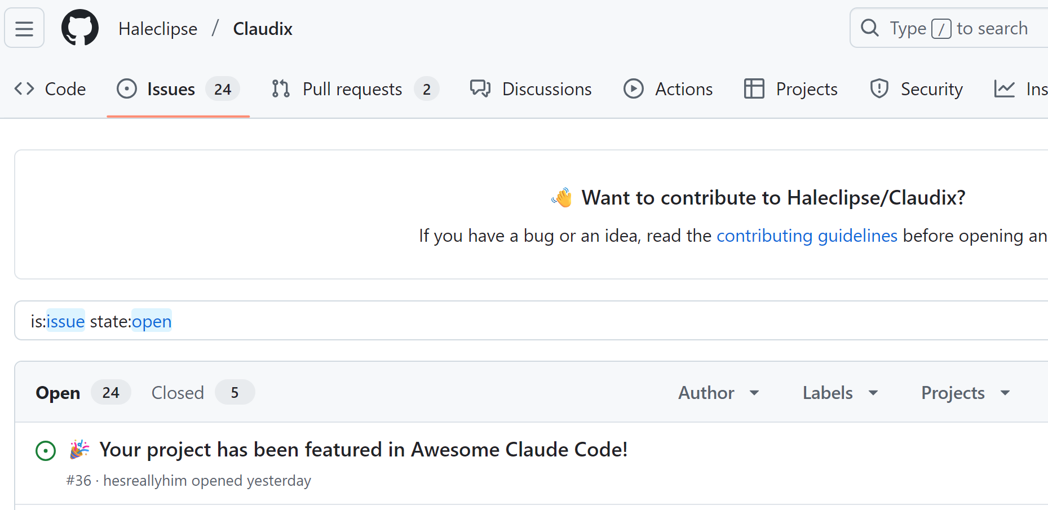Image resolution: width=1048 pixels, height=510 pixels.
Task: Show the Open issues list
Action: (x=83, y=392)
